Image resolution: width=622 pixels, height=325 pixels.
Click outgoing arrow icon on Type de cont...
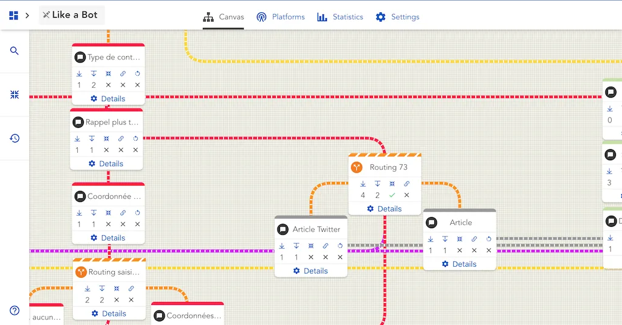click(94, 73)
